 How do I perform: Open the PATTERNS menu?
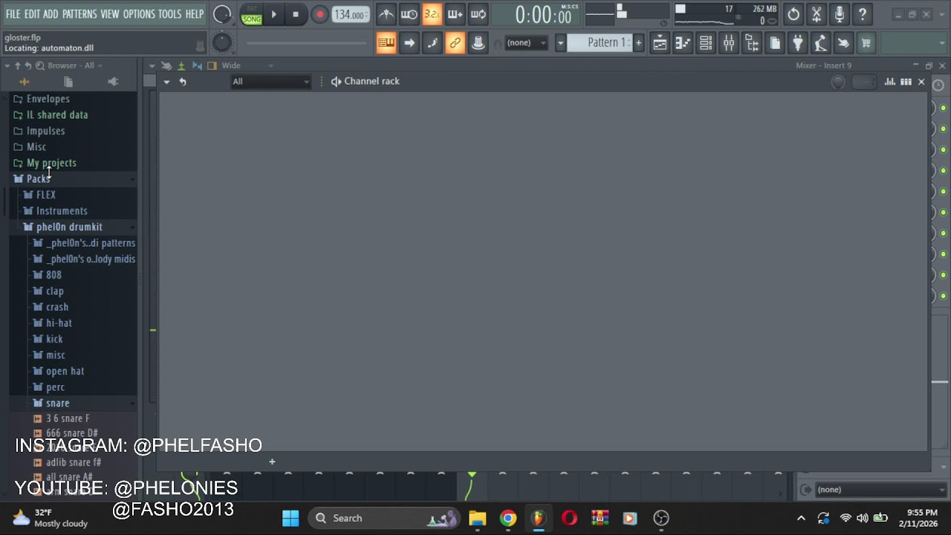(x=79, y=14)
